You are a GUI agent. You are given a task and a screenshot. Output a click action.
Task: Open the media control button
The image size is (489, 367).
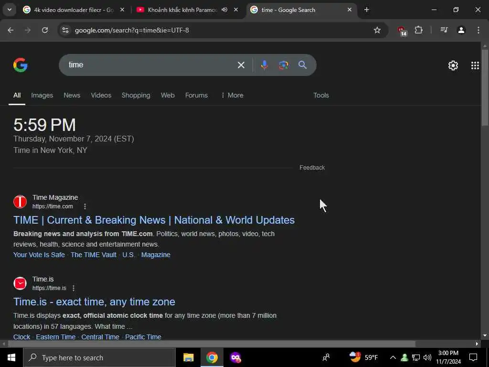click(x=444, y=30)
